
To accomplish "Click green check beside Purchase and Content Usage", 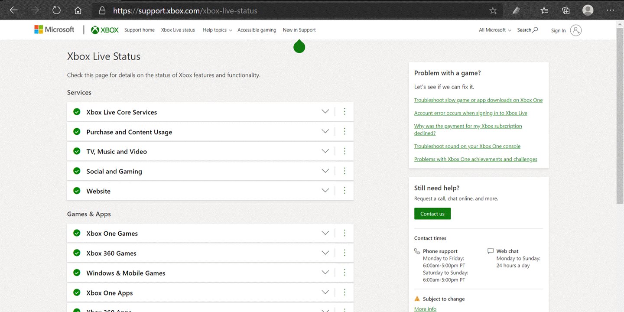I will point(77,132).
